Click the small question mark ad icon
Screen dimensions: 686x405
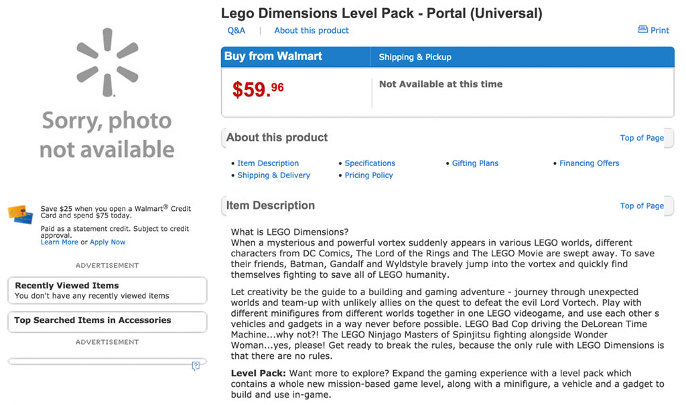[196, 366]
